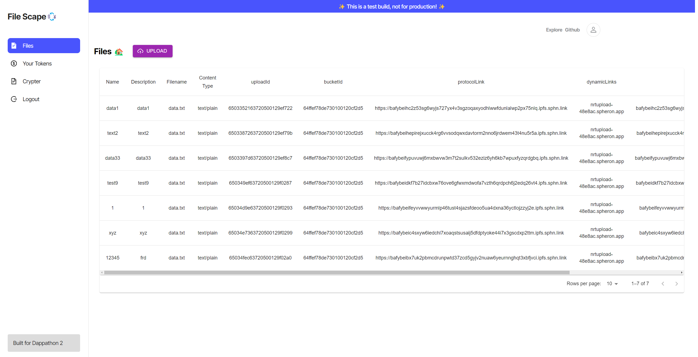
Task: Click the house emoji next to Files heading
Action: click(119, 52)
